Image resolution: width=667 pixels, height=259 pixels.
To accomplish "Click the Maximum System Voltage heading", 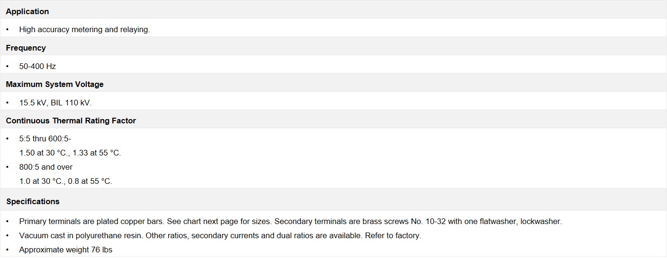I will tap(55, 84).
